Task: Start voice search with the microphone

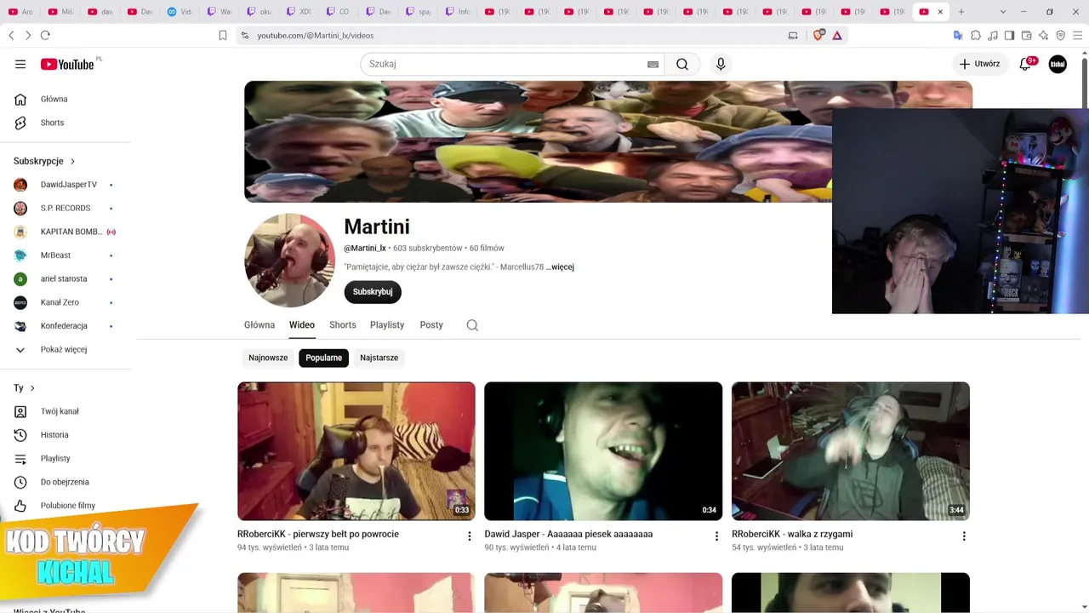Action: [x=721, y=64]
